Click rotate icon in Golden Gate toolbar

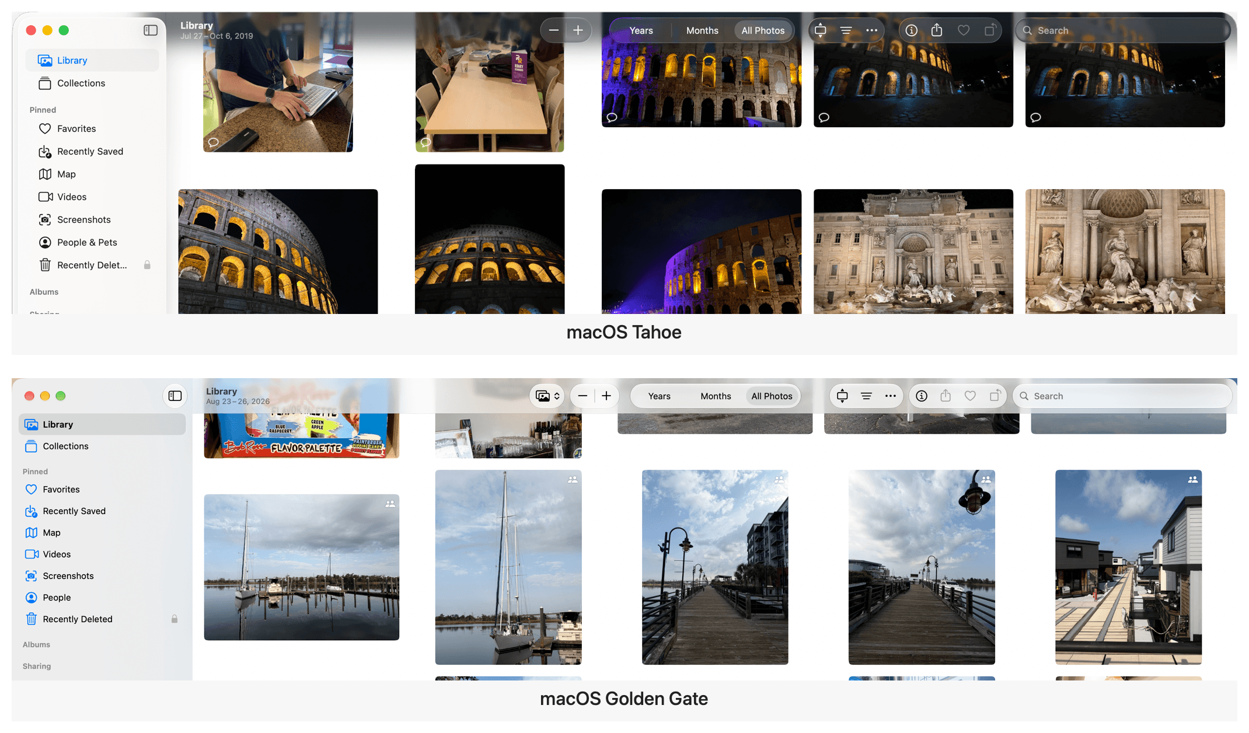[x=995, y=396]
